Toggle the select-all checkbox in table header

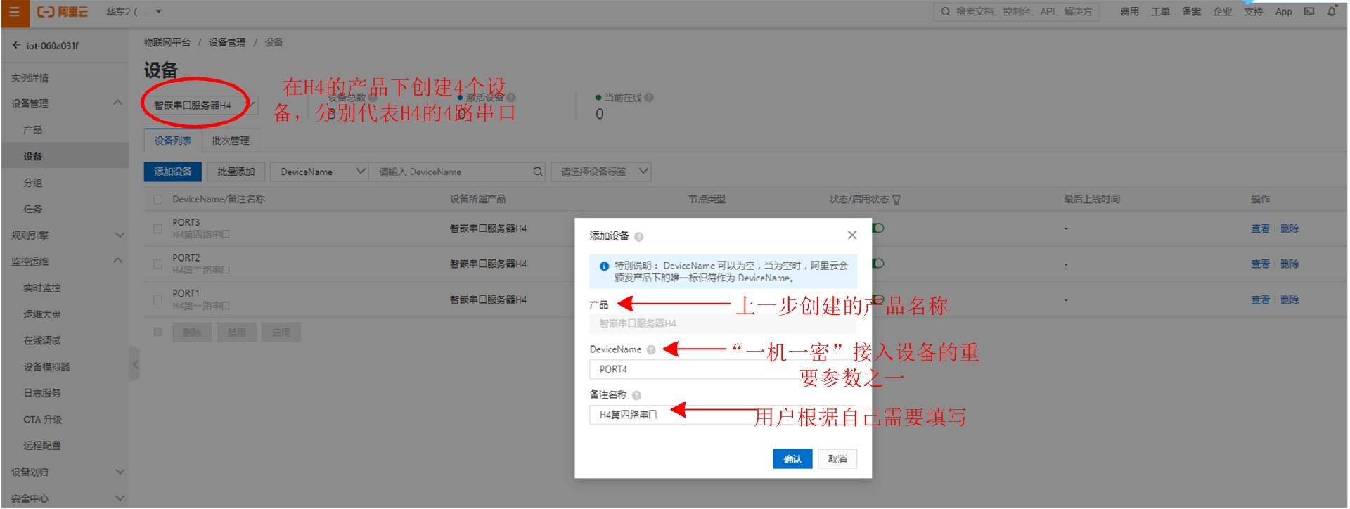(x=157, y=200)
